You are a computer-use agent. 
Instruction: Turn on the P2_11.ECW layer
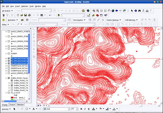pos(9,93)
